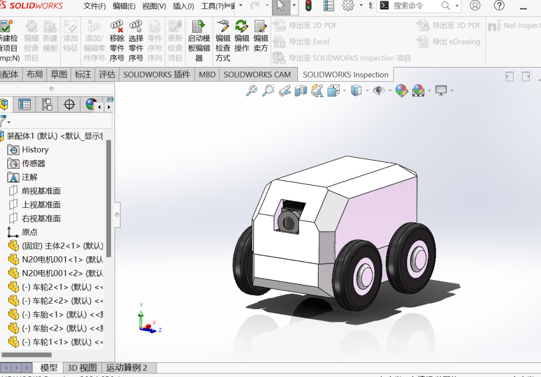Launch the Template Editor tool
This screenshot has width=541, height=377.
coord(199,41)
